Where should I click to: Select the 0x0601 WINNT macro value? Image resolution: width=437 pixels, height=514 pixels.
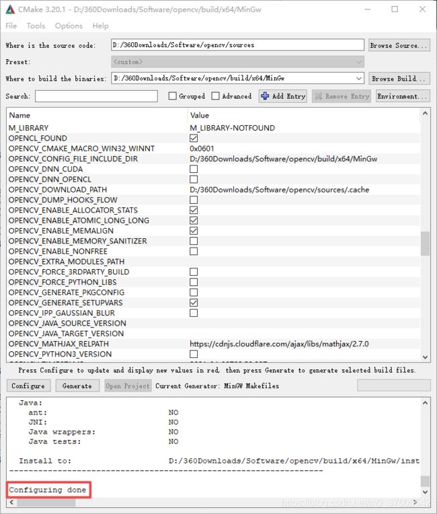pos(202,149)
